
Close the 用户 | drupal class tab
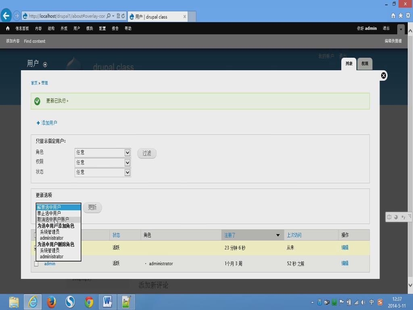[x=185, y=17]
